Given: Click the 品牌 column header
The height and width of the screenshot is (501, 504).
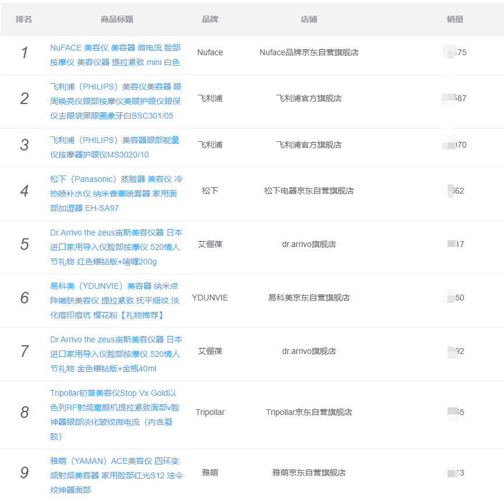Looking at the screenshot, I should click(210, 19).
